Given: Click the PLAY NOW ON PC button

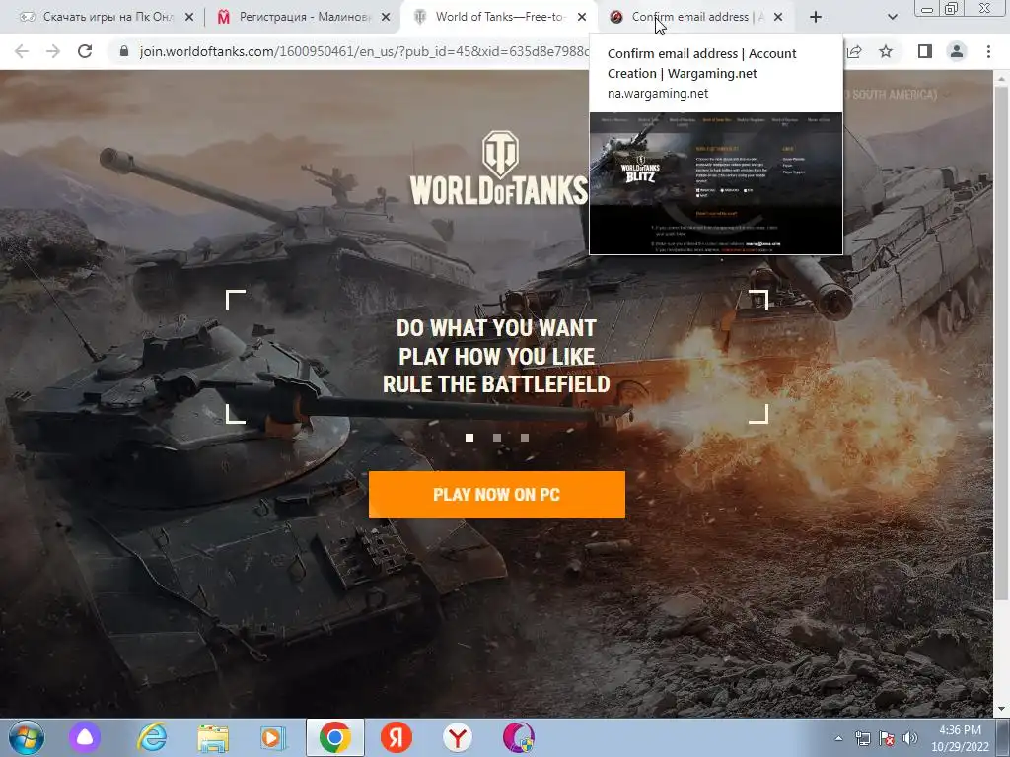Looking at the screenshot, I should 497,495.
